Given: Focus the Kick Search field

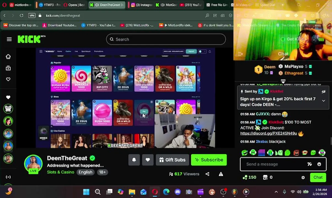Looking at the screenshot, I should (x=166, y=39).
